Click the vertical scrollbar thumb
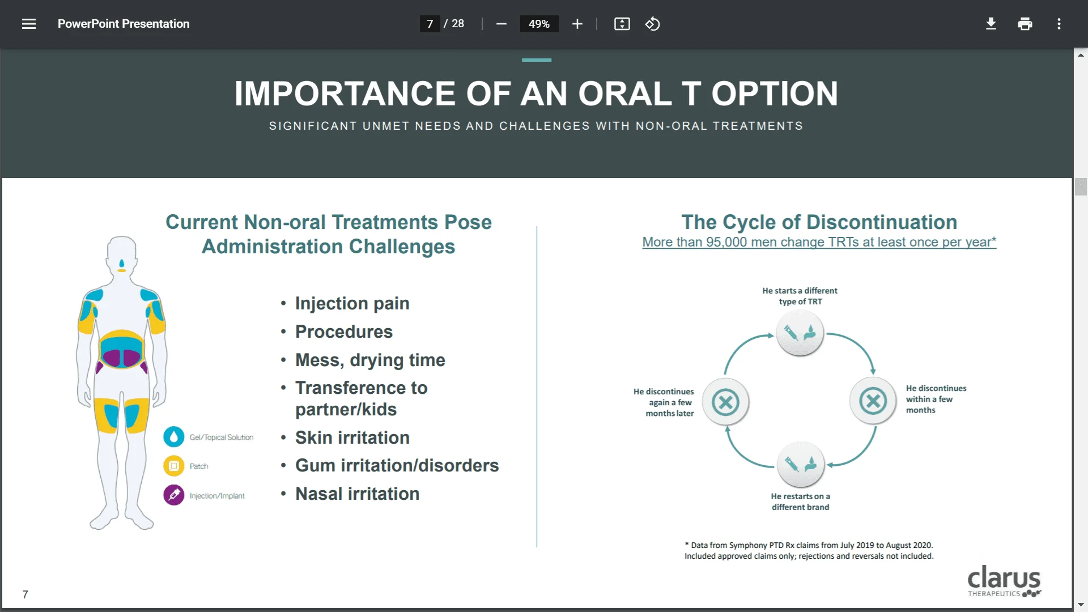 click(1081, 186)
